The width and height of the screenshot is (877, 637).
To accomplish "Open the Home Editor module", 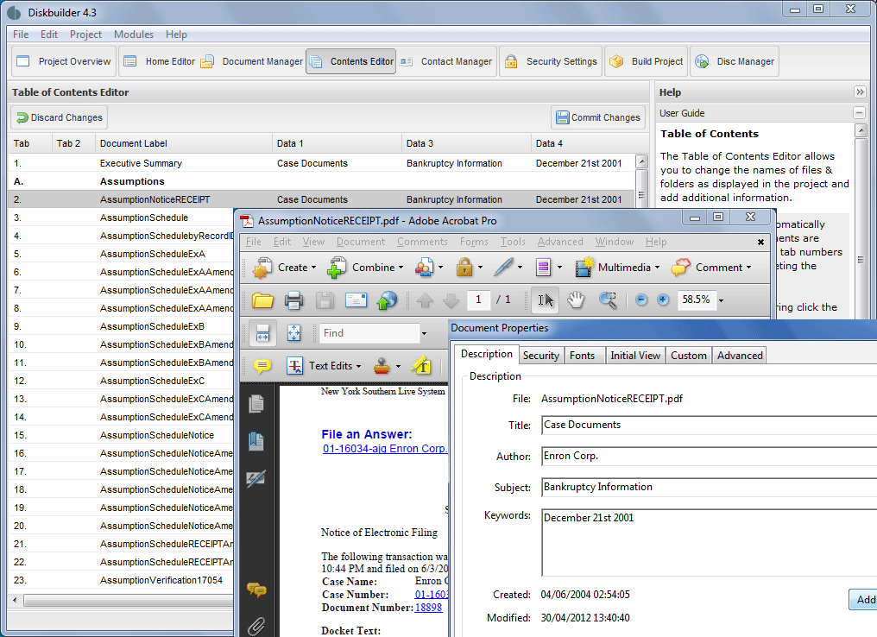I will coord(159,61).
